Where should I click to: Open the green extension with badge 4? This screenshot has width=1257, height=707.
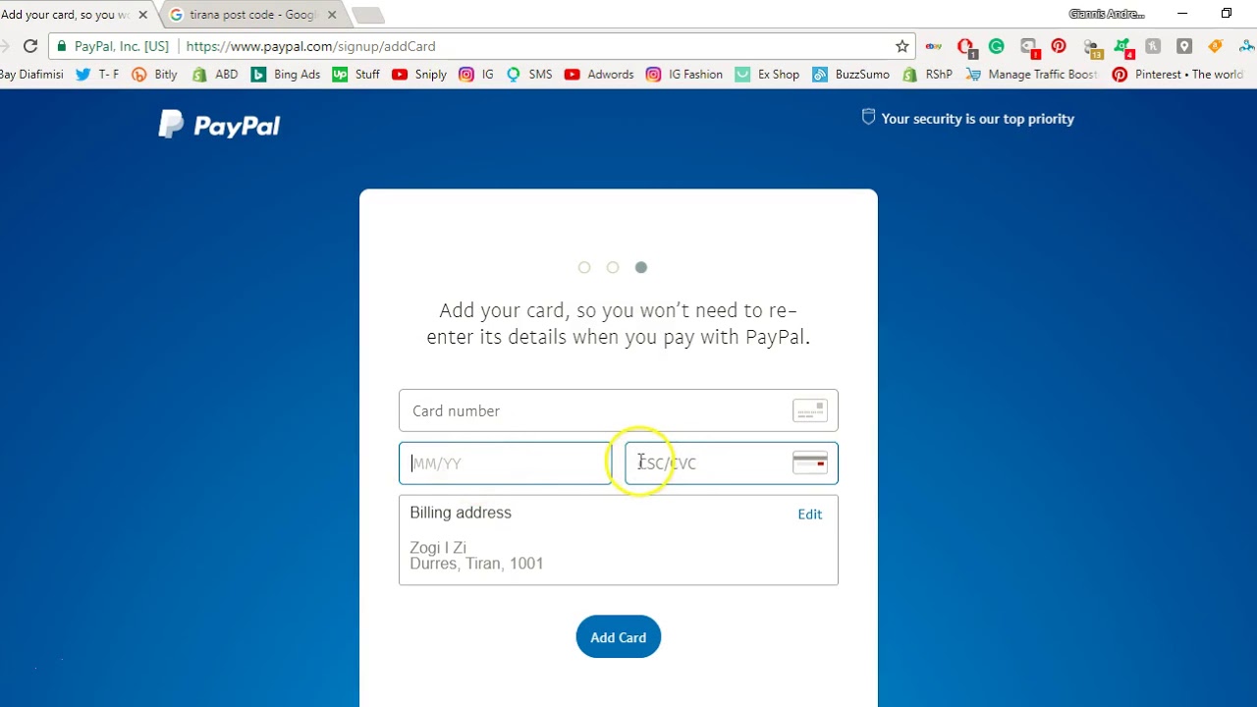(x=1122, y=47)
